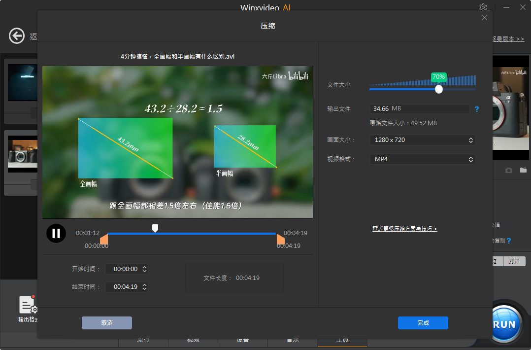Close the compression dialog with the X

[484, 18]
